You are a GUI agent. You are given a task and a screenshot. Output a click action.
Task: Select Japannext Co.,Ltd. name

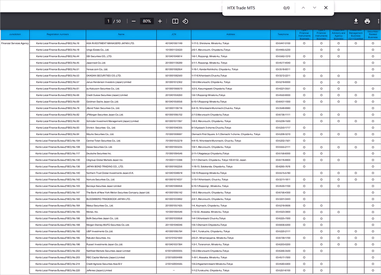pyautogui.click(x=96, y=63)
